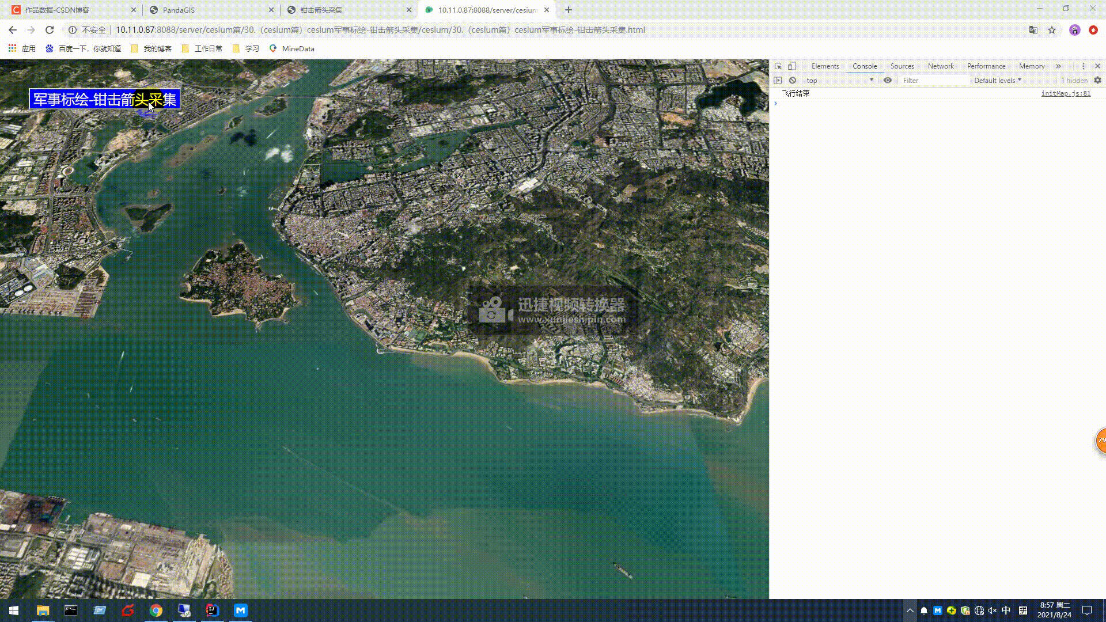Click the 军事标绘-钳击箭头采集 button

click(x=105, y=100)
